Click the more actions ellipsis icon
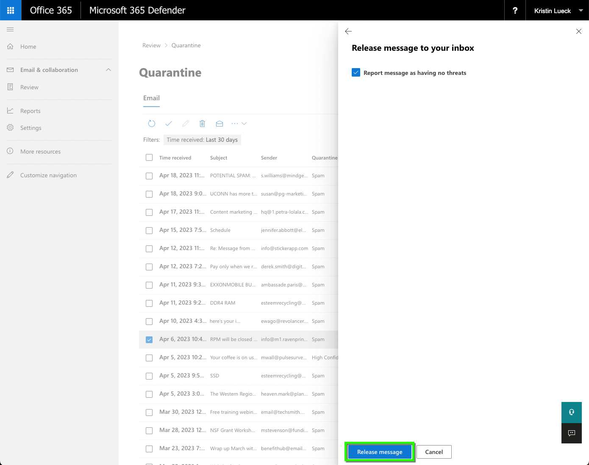The height and width of the screenshot is (465, 589). 234,123
